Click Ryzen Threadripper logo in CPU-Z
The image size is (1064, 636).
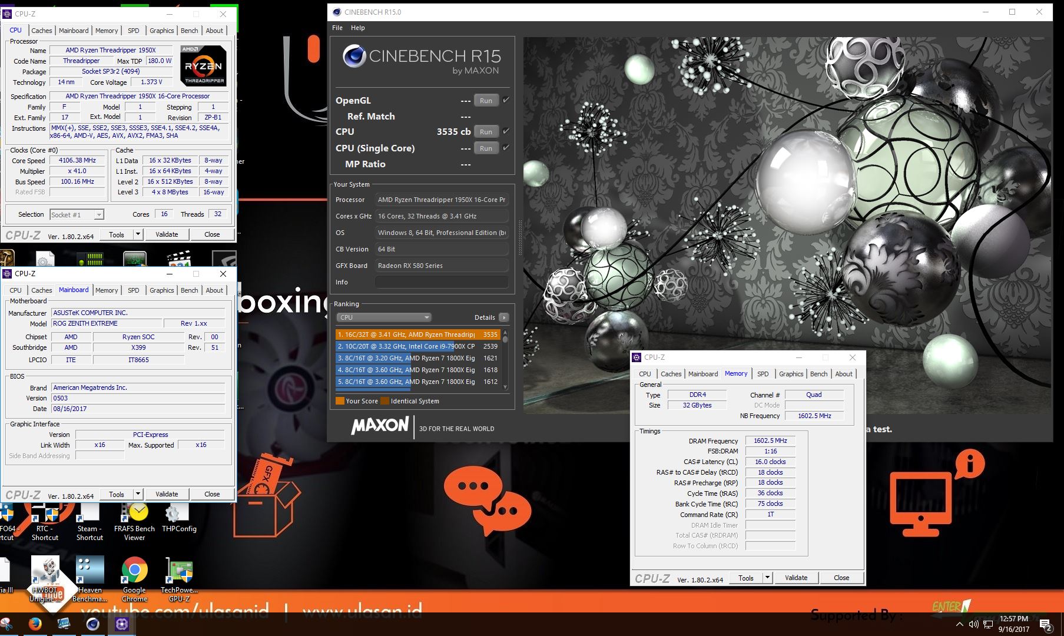pos(203,65)
